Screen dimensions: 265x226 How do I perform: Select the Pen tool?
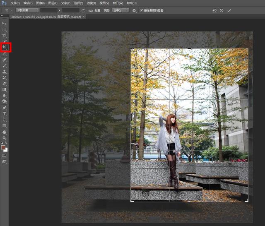(5, 107)
